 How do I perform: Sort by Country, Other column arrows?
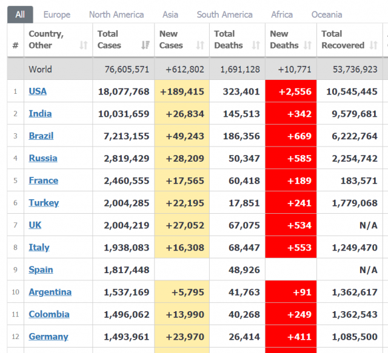pyautogui.click(x=84, y=45)
